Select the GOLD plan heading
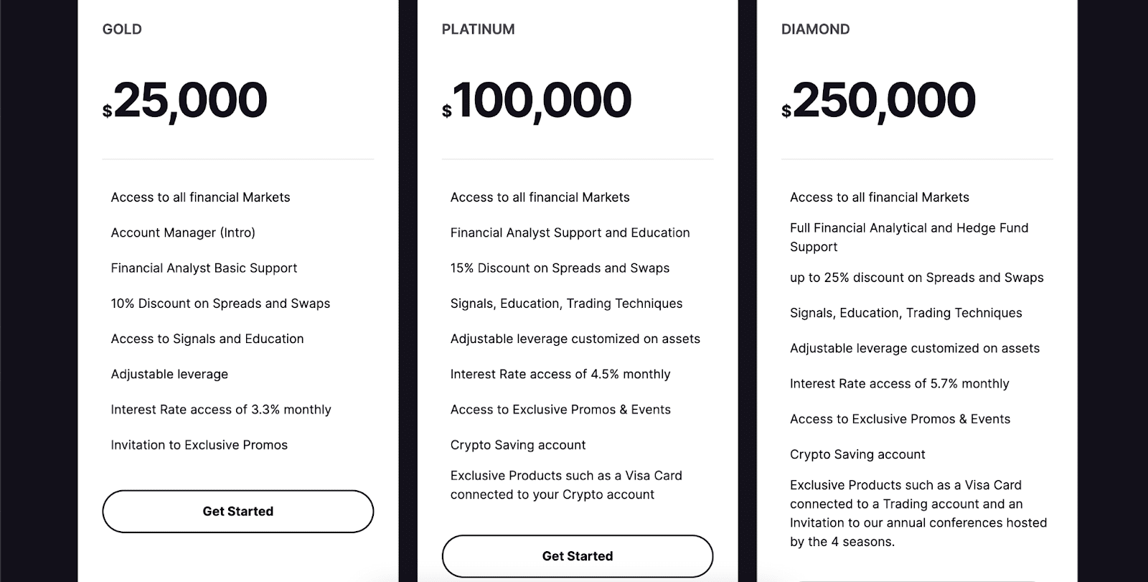Screen dimensions: 1148x582 click(x=122, y=29)
